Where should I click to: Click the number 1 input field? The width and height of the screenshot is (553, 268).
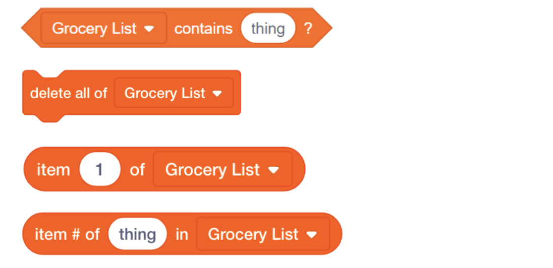pos(100,170)
